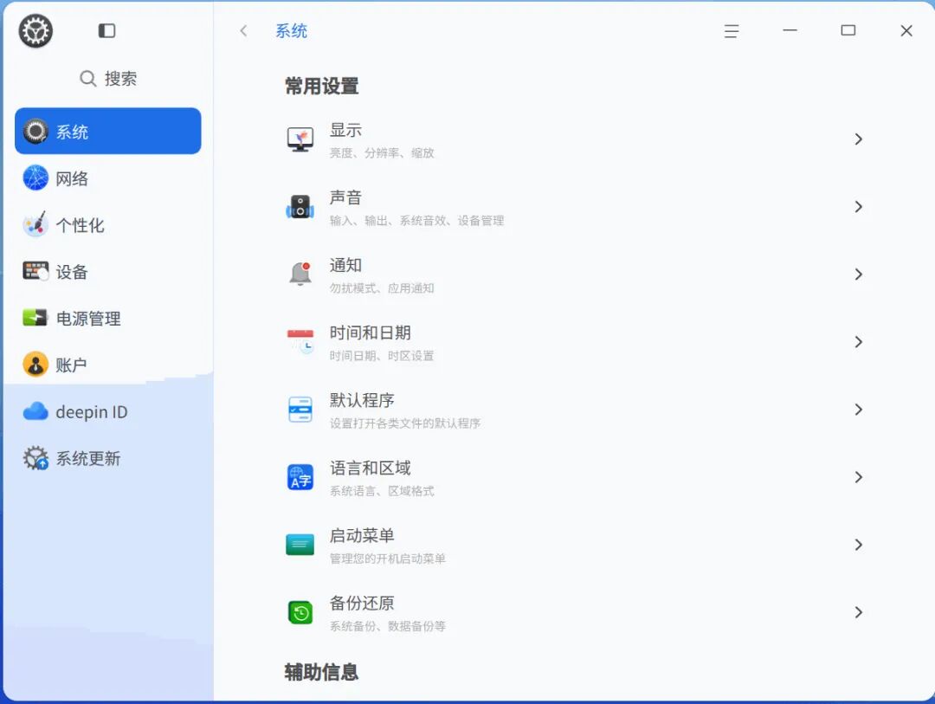Expand the 语言和区域 row chevron

click(x=858, y=476)
